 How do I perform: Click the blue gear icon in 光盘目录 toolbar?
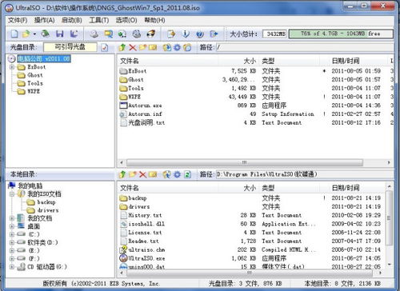pyautogui.click(x=177, y=47)
